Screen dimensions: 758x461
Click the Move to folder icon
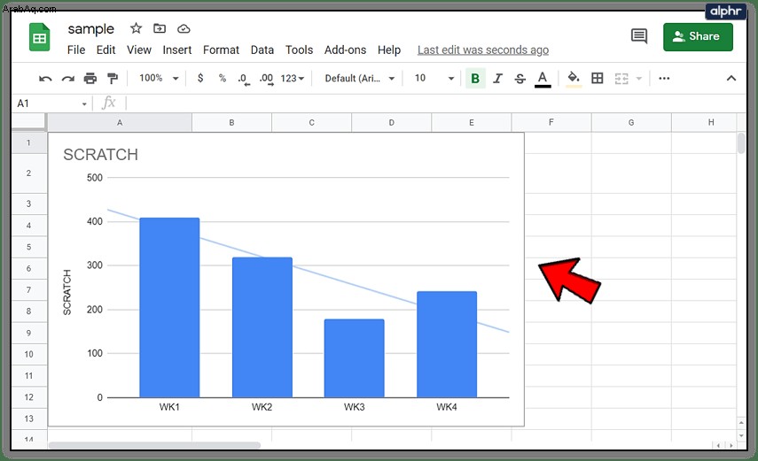pos(160,28)
